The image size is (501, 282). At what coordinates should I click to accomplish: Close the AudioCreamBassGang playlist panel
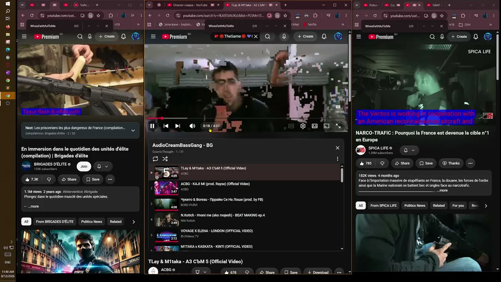(x=337, y=148)
